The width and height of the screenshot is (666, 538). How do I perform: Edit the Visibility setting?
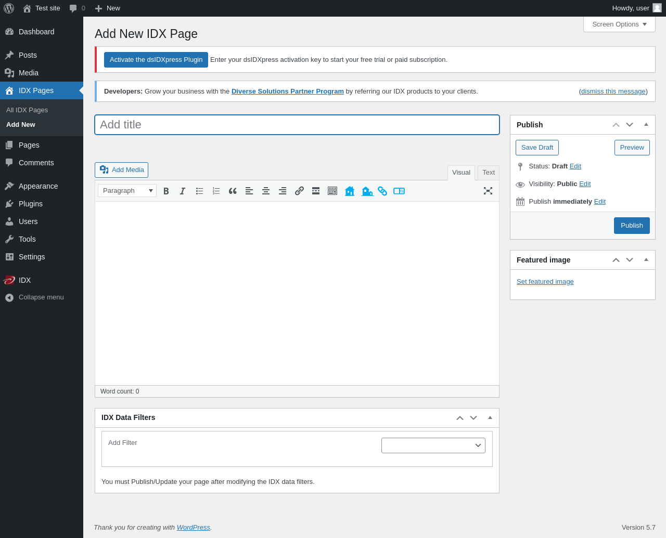click(585, 184)
